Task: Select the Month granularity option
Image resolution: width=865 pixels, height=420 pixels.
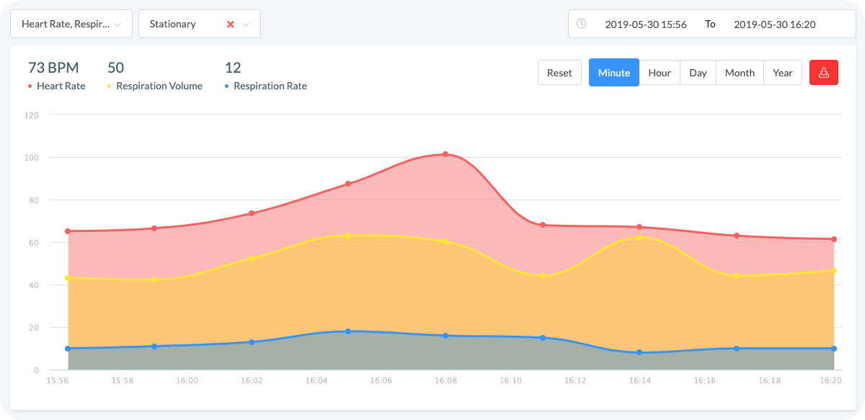Action: (740, 73)
